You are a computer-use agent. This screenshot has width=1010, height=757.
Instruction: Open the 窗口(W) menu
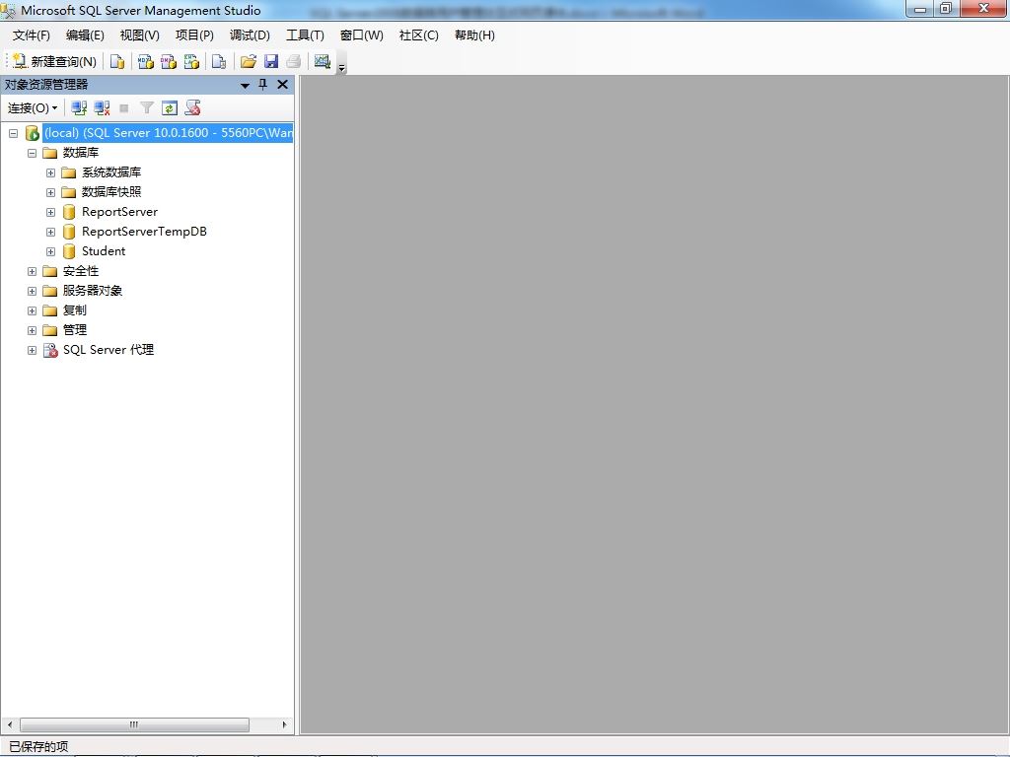tap(361, 35)
